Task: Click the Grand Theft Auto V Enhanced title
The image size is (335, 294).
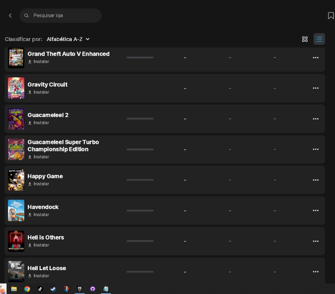Action: coord(68,54)
